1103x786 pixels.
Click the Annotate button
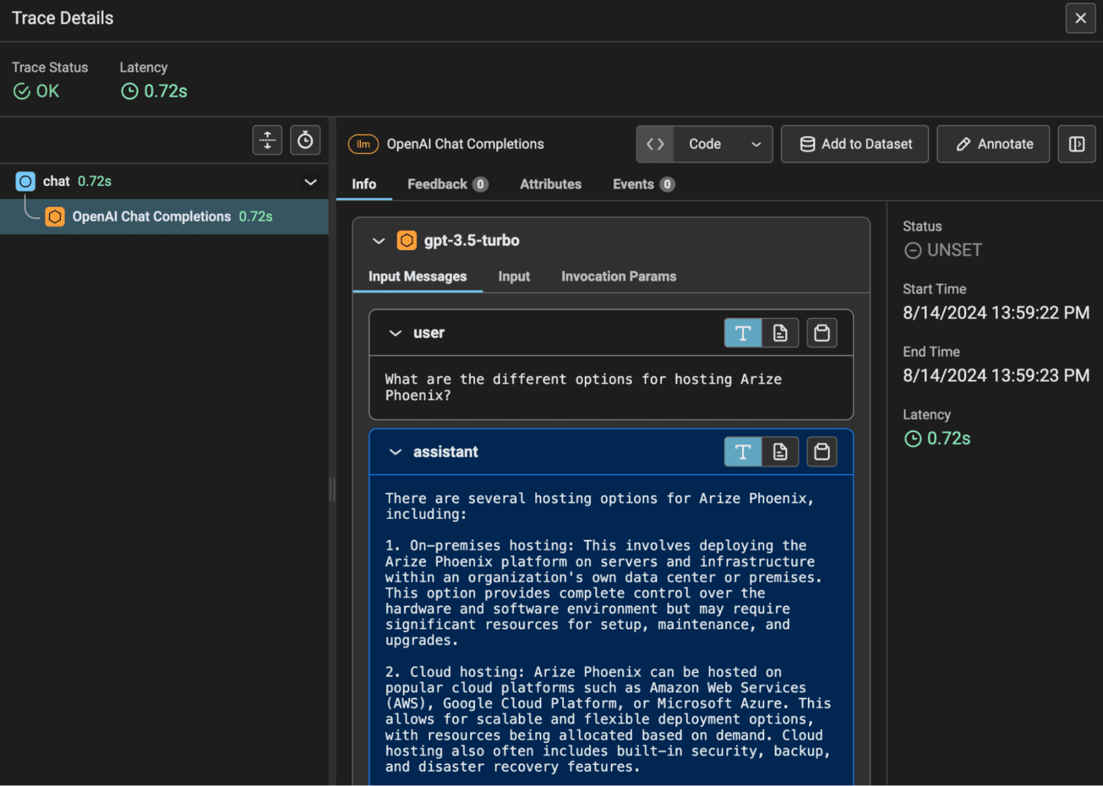click(x=993, y=144)
